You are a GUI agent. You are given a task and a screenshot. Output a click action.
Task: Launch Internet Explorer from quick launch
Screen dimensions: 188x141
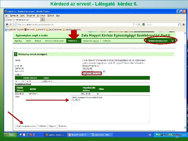tap(27, 135)
